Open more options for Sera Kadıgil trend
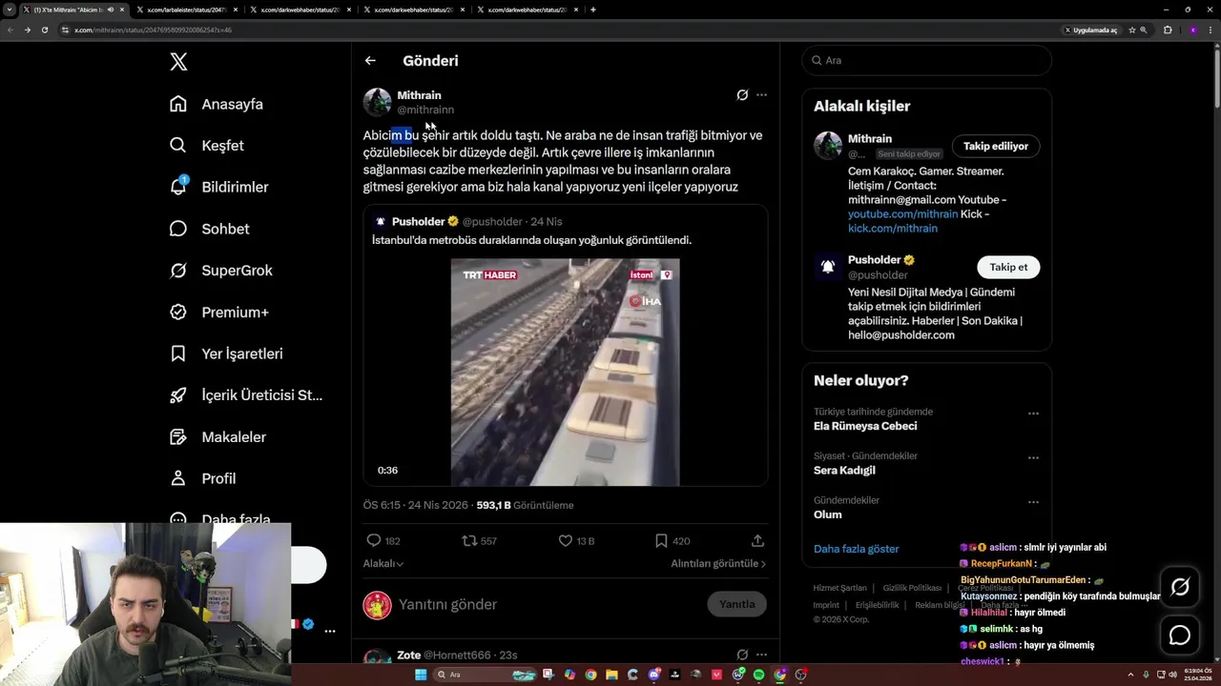1221x686 pixels. point(1033,458)
